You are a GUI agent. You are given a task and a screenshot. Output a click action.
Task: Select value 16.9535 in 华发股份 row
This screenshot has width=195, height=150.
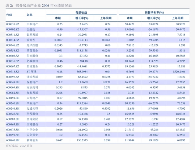coord(130,114)
